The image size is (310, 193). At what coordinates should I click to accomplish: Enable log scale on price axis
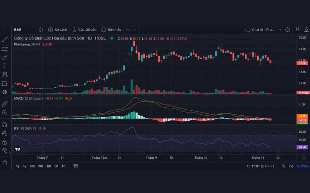point(291,166)
